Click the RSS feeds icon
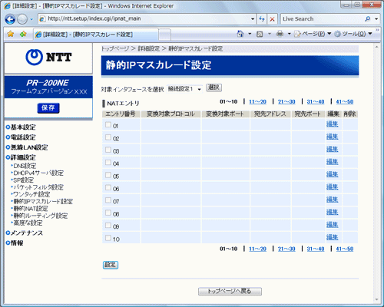This screenshot has width=384, height=307. point(260,34)
